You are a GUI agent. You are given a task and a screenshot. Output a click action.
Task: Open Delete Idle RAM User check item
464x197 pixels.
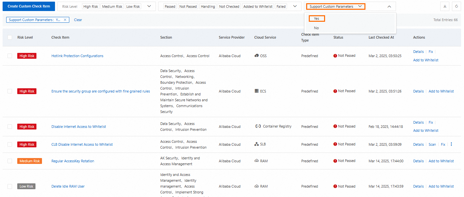(x=68, y=186)
